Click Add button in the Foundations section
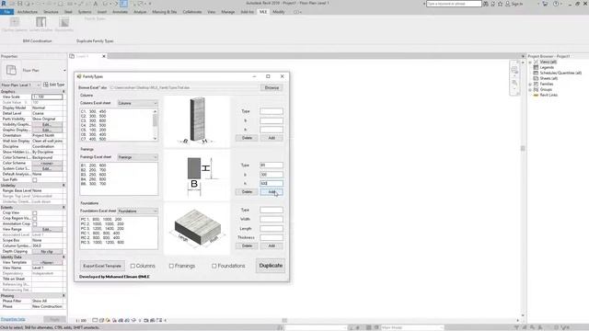 pyautogui.click(x=271, y=246)
